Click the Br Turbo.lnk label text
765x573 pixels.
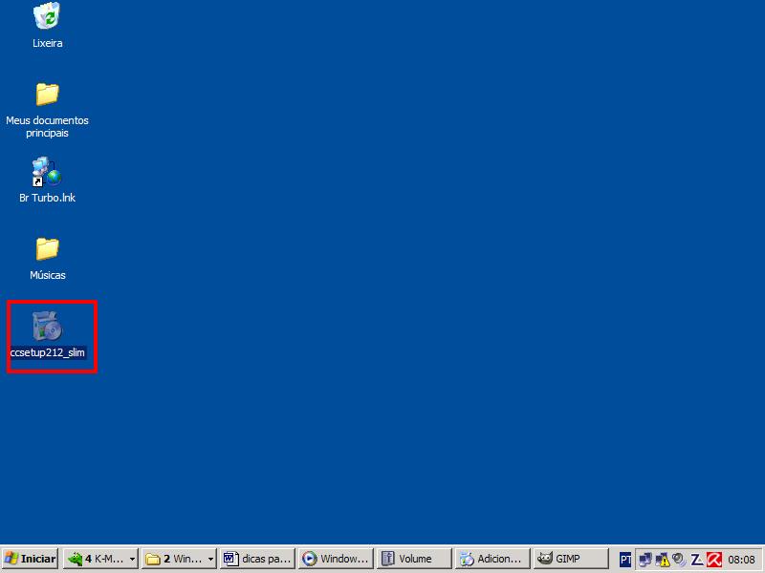(47, 198)
